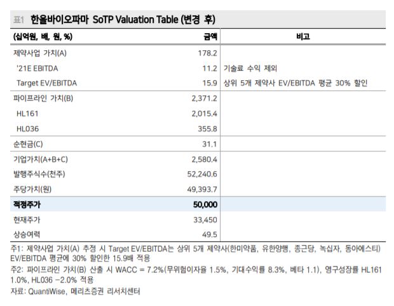Click the '제약사업 가치(A)' row label
Screen dimensions: 394x306
point(40,53)
